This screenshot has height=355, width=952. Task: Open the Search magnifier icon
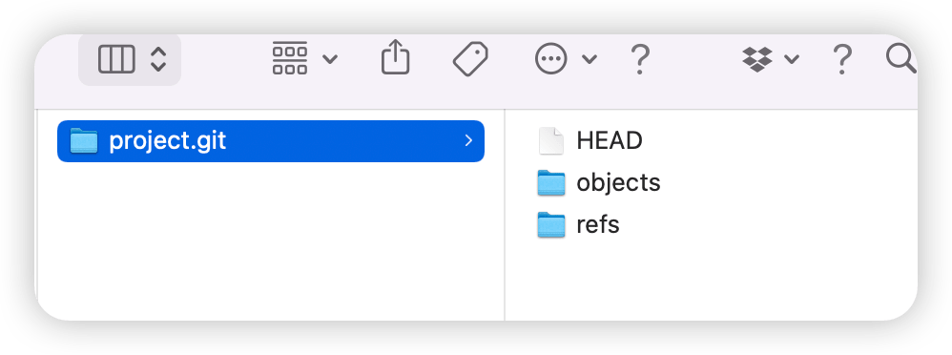coord(901,59)
